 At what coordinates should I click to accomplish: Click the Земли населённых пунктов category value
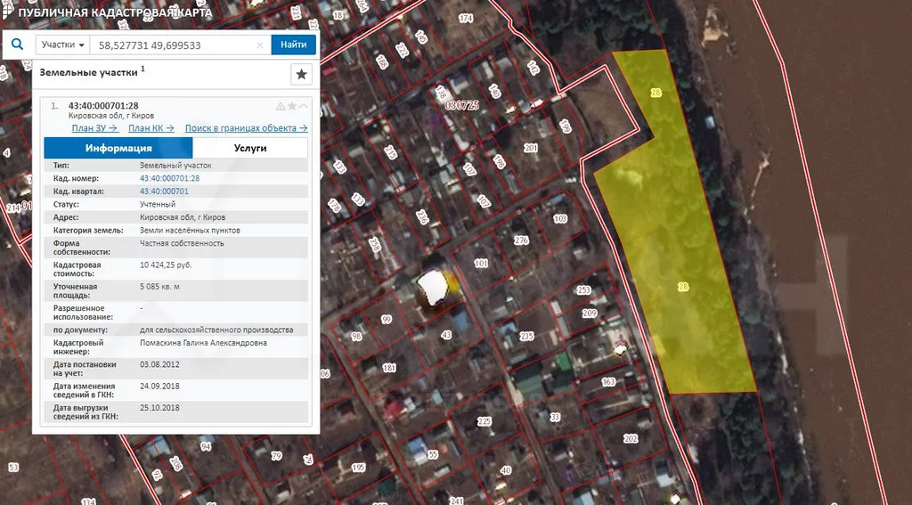(x=190, y=231)
